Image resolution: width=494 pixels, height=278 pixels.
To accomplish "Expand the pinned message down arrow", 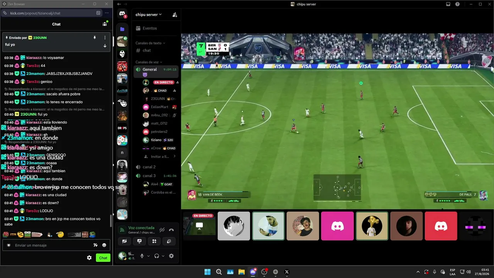I will coord(105,46).
